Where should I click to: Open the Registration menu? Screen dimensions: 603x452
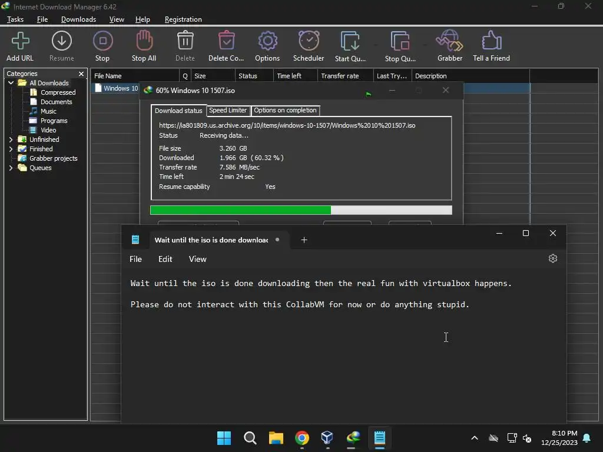(183, 19)
